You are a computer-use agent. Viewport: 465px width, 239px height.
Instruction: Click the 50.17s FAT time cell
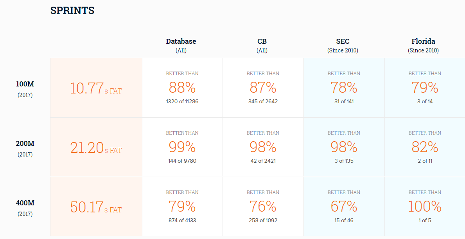point(96,207)
